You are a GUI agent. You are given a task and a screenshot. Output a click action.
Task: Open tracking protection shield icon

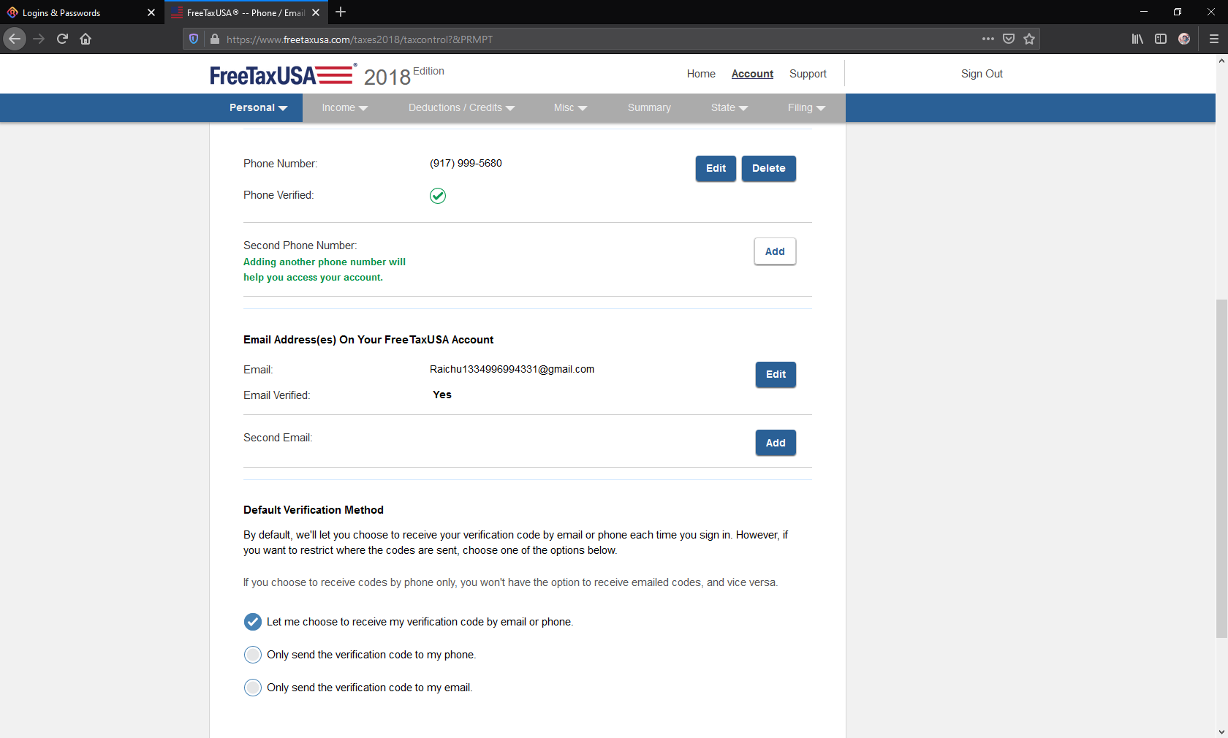pos(194,39)
